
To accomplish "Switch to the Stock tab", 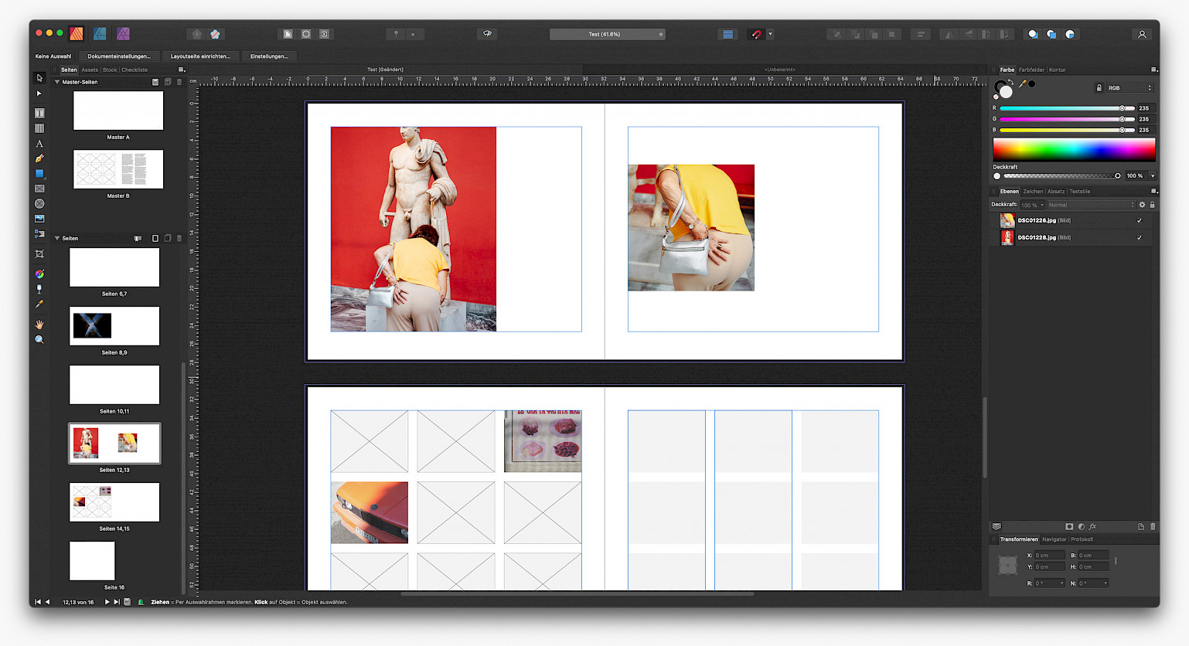I will coord(110,70).
